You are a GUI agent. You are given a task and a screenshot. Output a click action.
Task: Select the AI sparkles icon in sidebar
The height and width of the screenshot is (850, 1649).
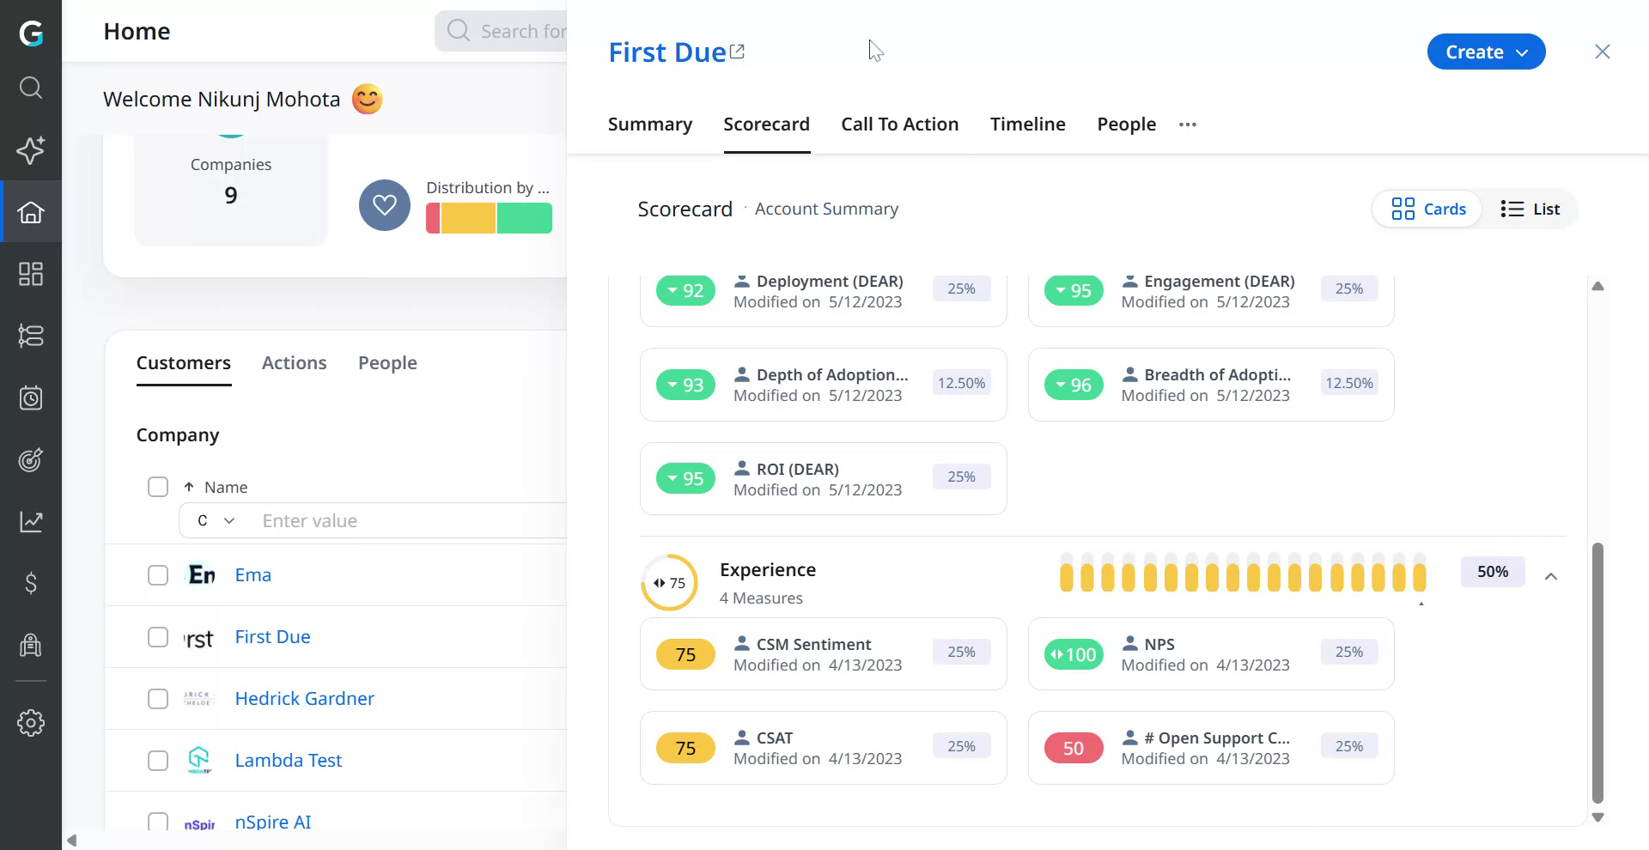pyautogui.click(x=31, y=150)
